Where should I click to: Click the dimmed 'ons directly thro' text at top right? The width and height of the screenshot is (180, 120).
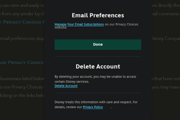coord(166,5)
